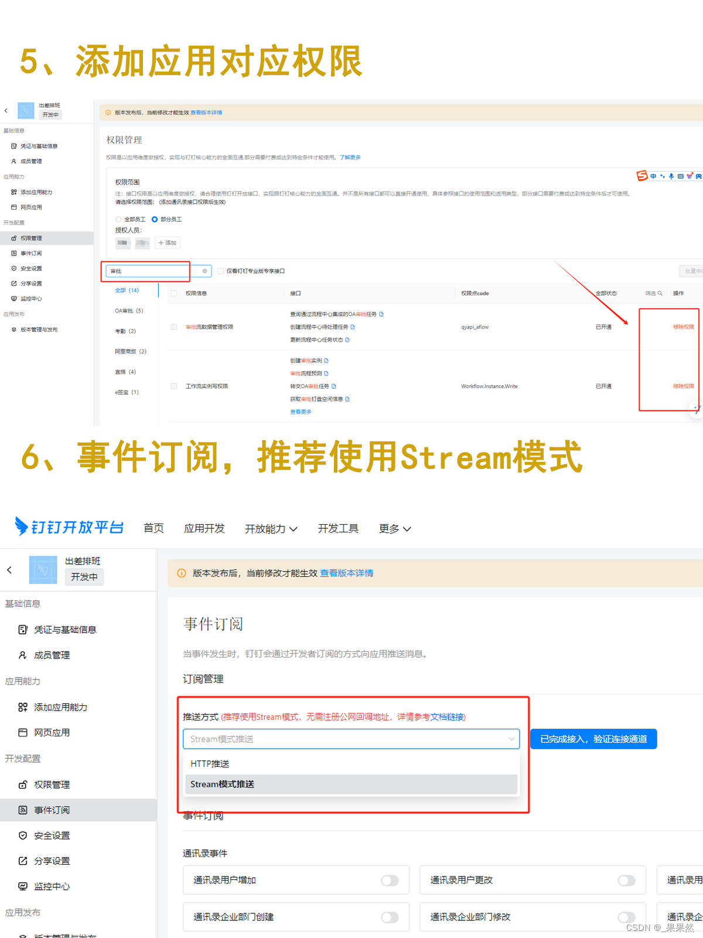Open the Stream模式推送 push mode dropdown
703x938 pixels.
tap(351, 739)
